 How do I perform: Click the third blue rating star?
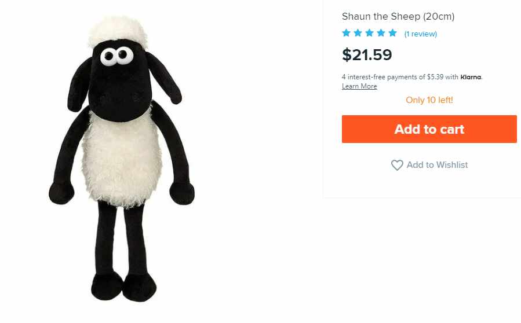[x=370, y=33]
